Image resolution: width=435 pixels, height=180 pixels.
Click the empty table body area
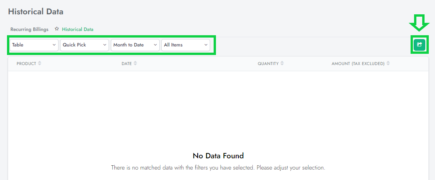click(x=218, y=108)
